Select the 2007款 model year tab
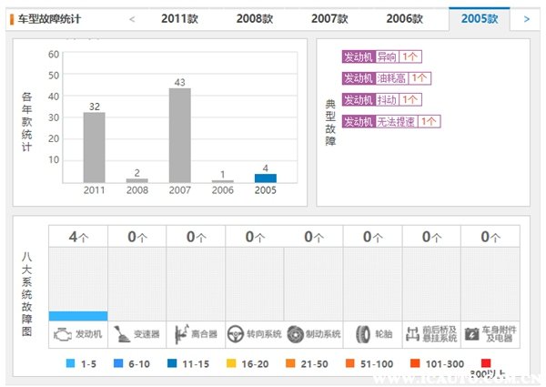This screenshot has width=546, height=387. [329, 18]
